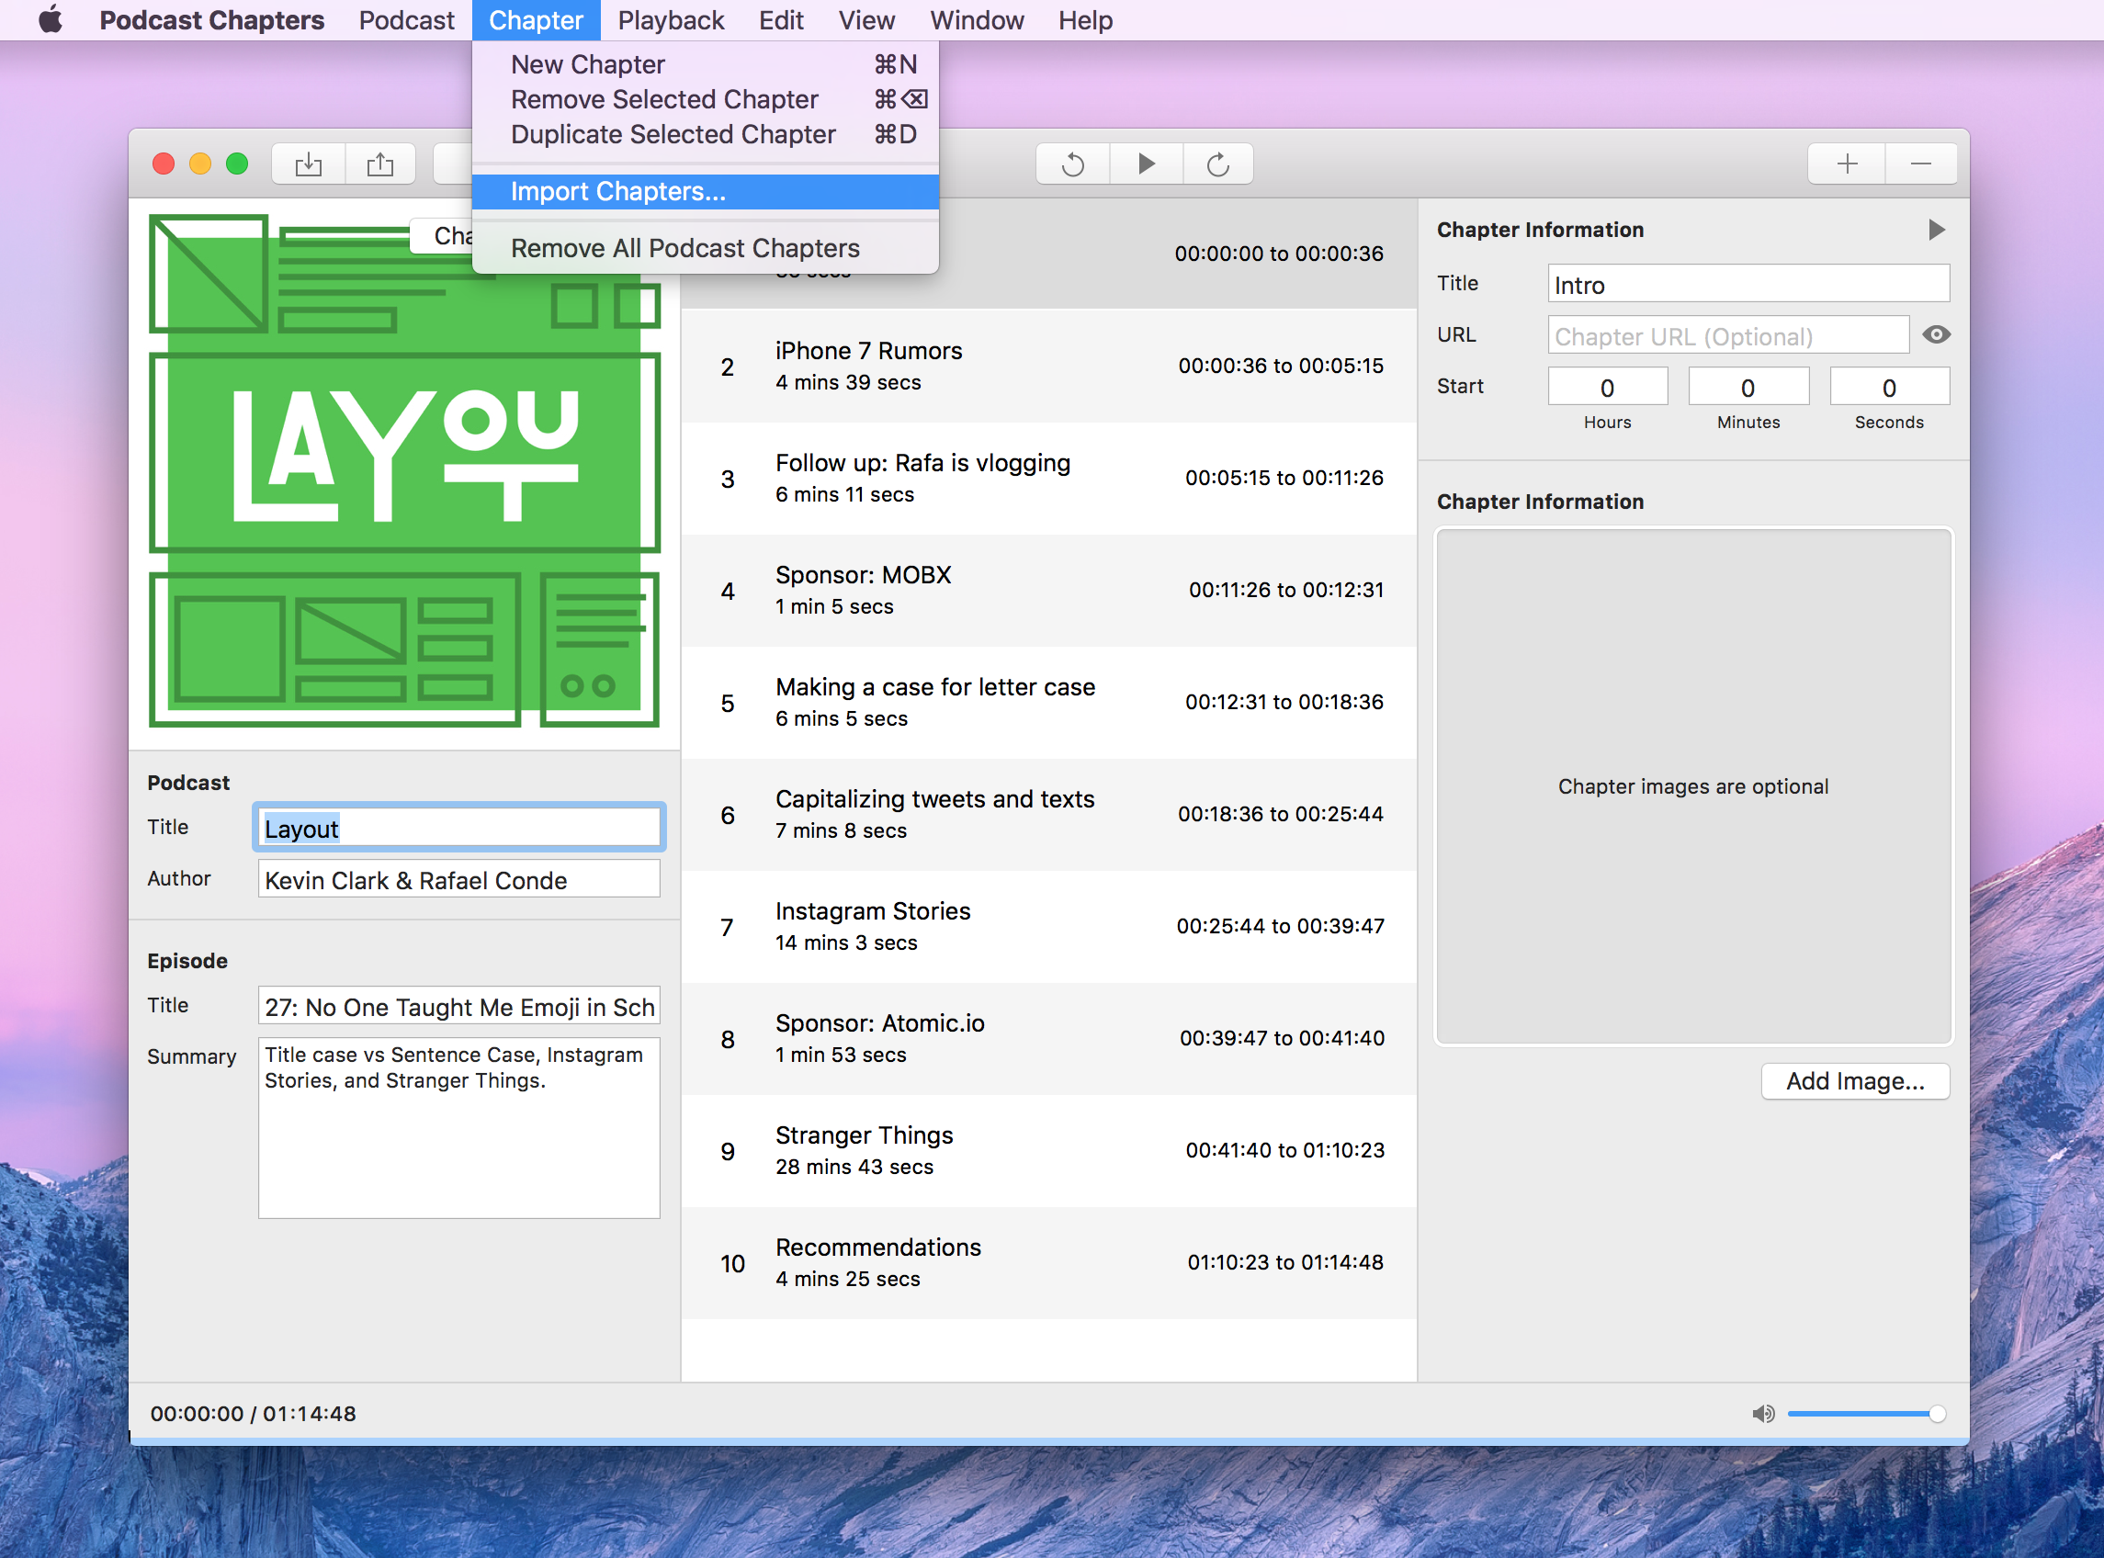Click the add chapter plus icon

pos(1846,162)
